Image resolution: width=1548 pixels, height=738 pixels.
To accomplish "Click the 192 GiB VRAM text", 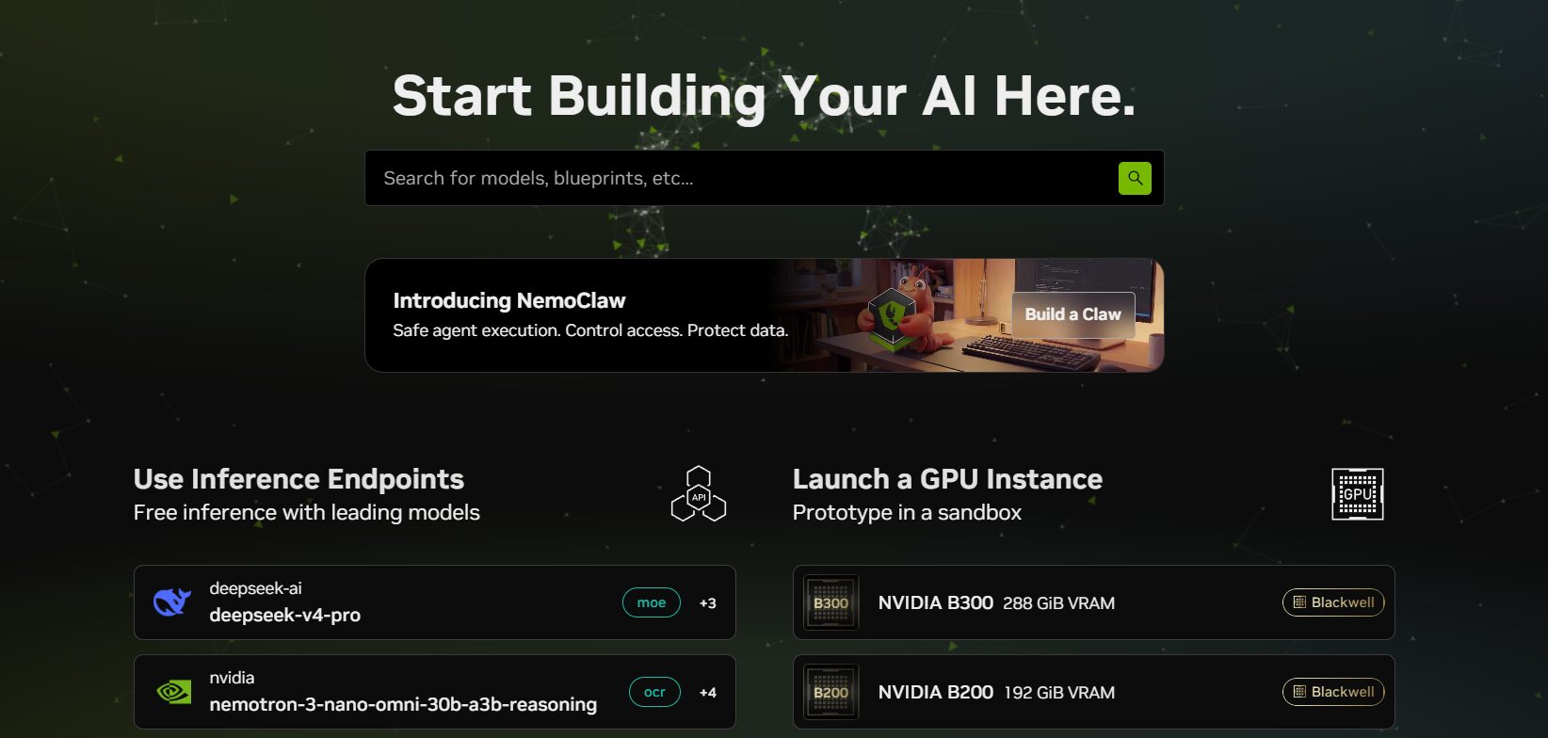I will [1059, 693].
